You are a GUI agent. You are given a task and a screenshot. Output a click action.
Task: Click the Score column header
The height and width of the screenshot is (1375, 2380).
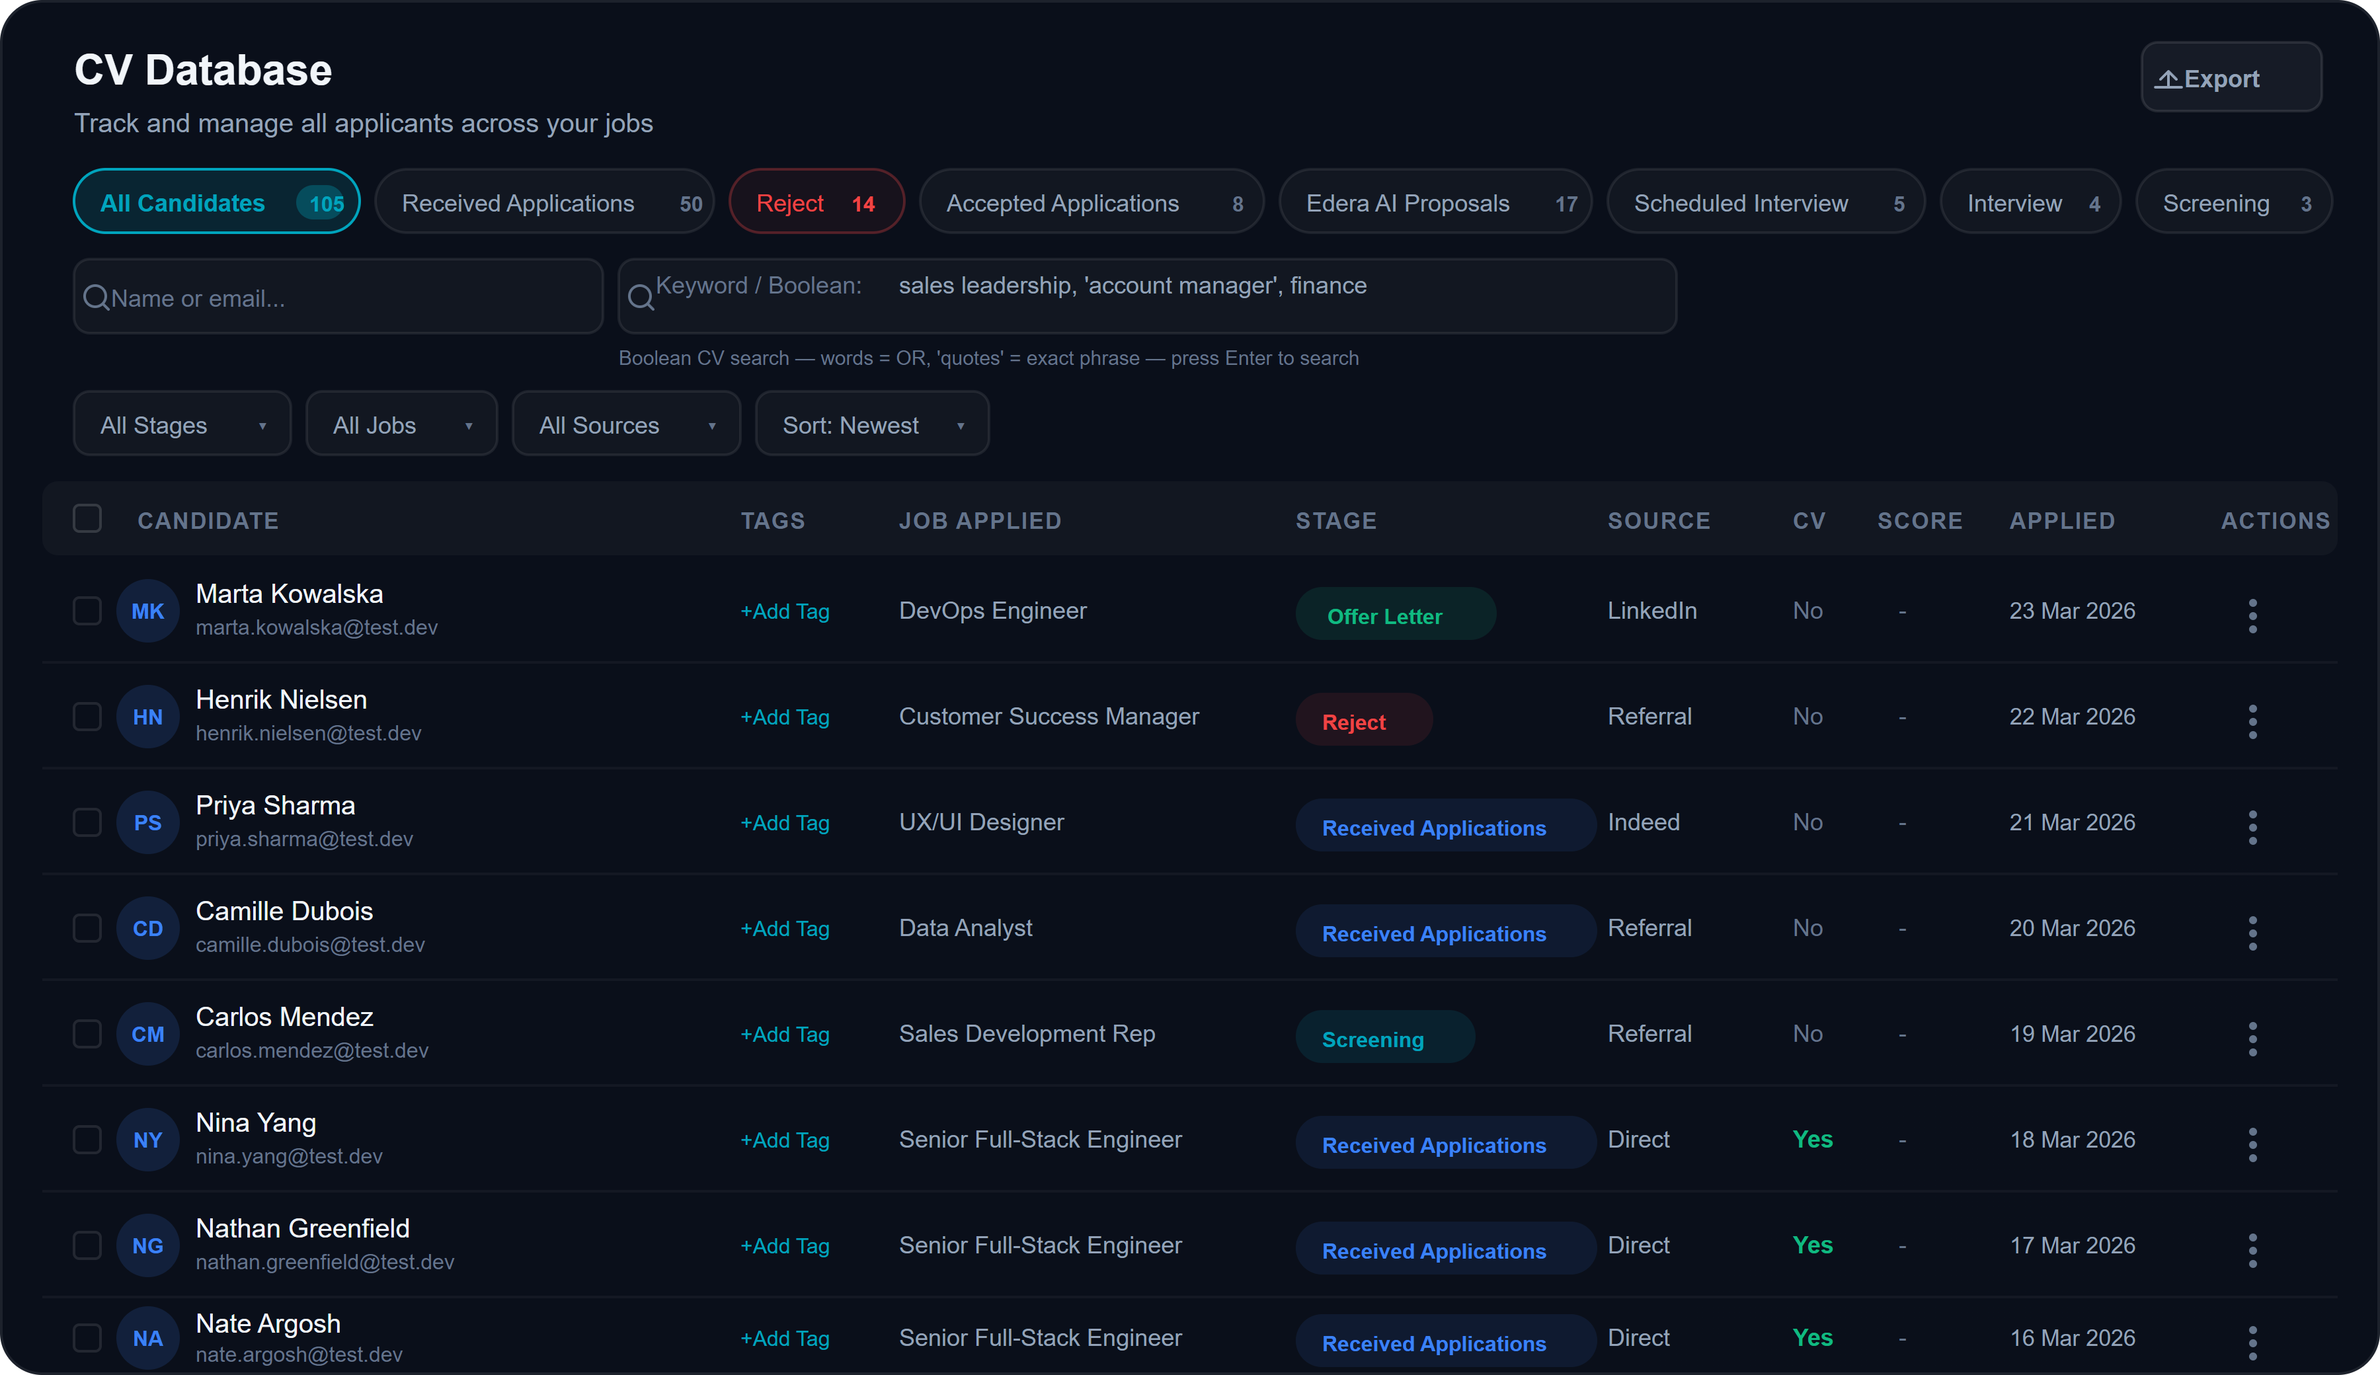tap(1919, 520)
